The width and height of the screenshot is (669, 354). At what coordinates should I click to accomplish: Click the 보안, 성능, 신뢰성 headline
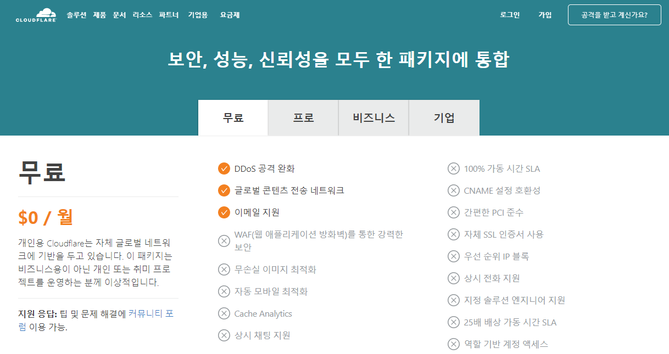tap(338, 59)
